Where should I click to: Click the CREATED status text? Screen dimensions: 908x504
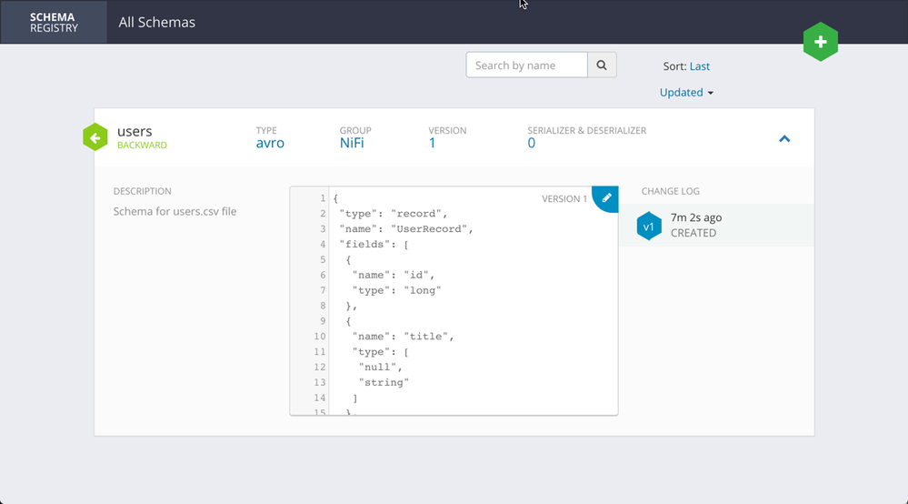[x=693, y=233]
